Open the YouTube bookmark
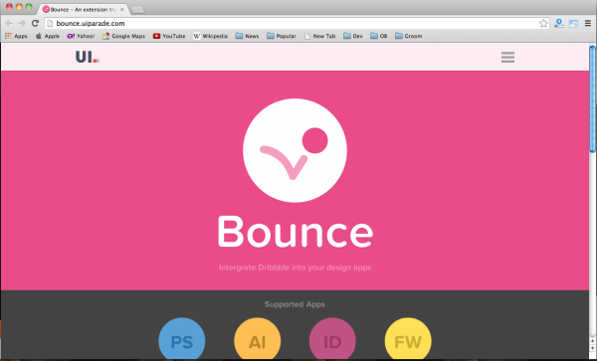 (169, 36)
